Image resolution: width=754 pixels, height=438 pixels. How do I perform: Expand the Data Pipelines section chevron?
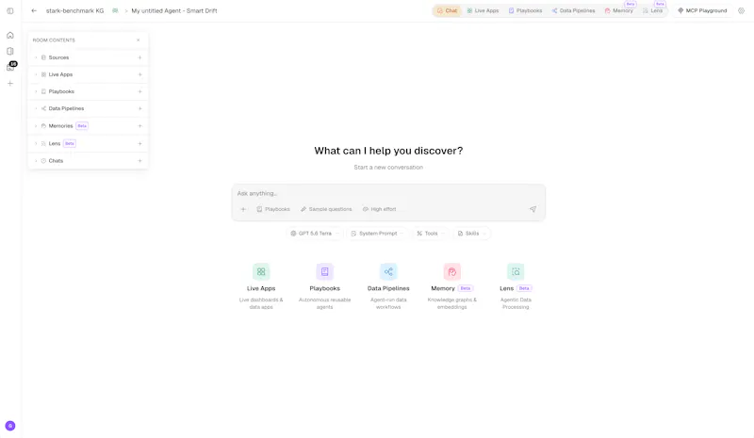click(36, 108)
